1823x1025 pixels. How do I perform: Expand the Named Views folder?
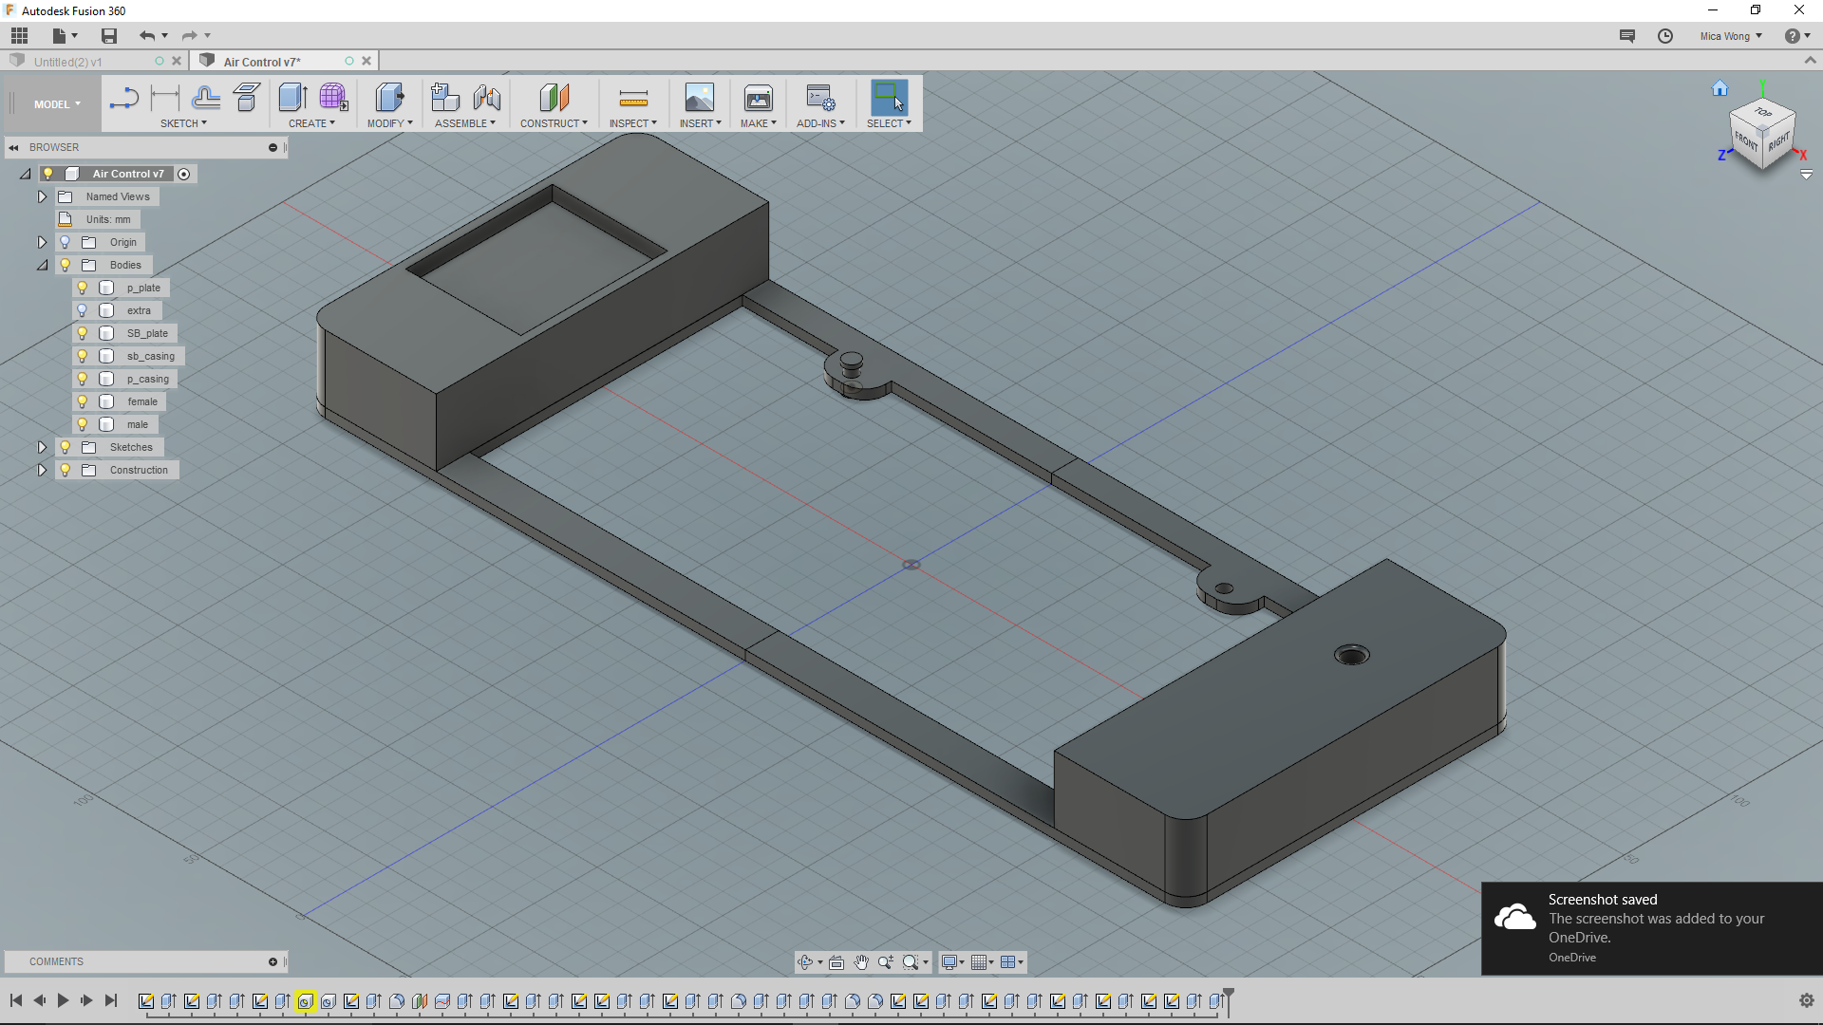point(42,196)
